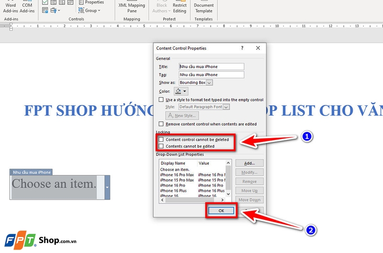Click the Tag input field
Viewport: 383px width, 253px height.
pyautogui.click(x=211, y=75)
